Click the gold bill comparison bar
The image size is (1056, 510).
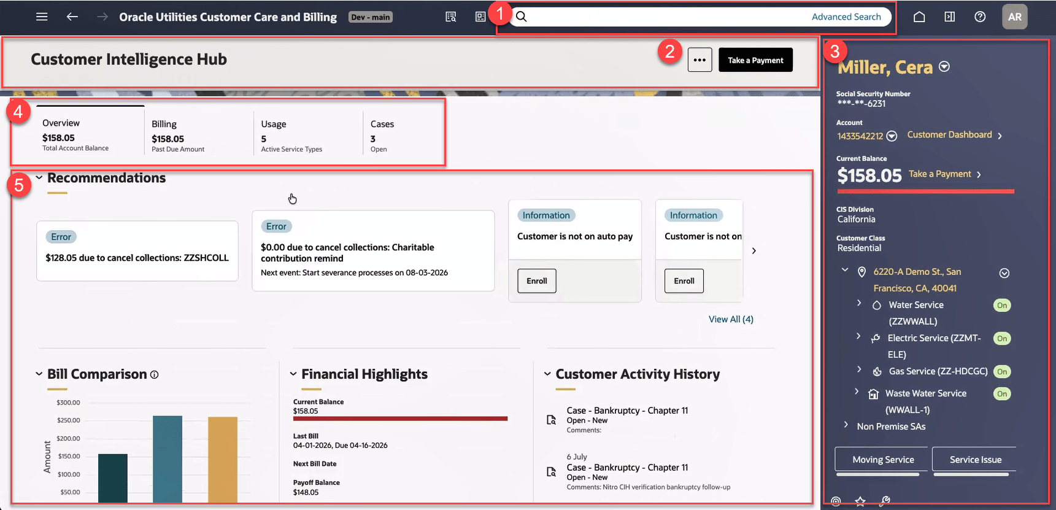(223, 460)
